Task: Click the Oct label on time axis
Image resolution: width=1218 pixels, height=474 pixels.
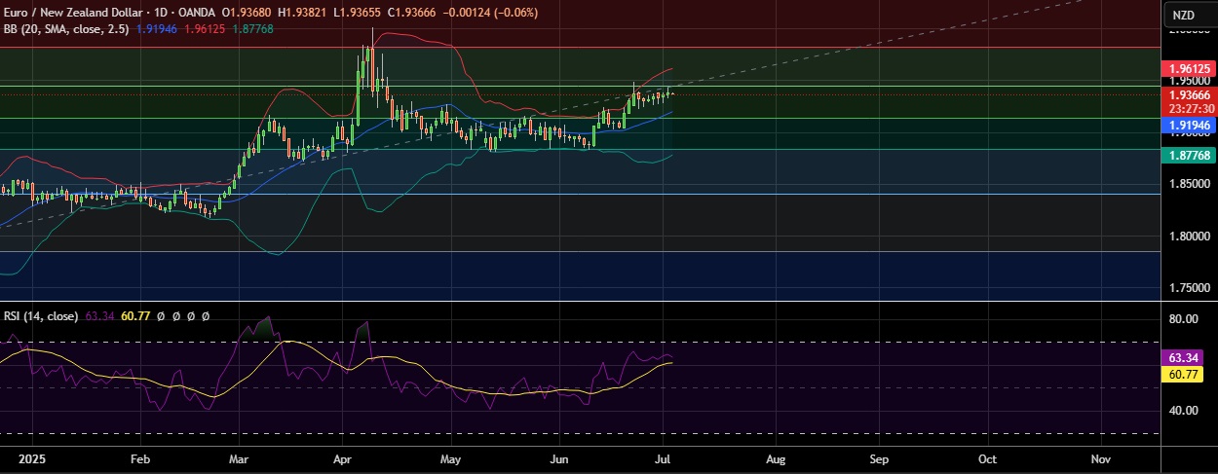Action: (x=987, y=457)
